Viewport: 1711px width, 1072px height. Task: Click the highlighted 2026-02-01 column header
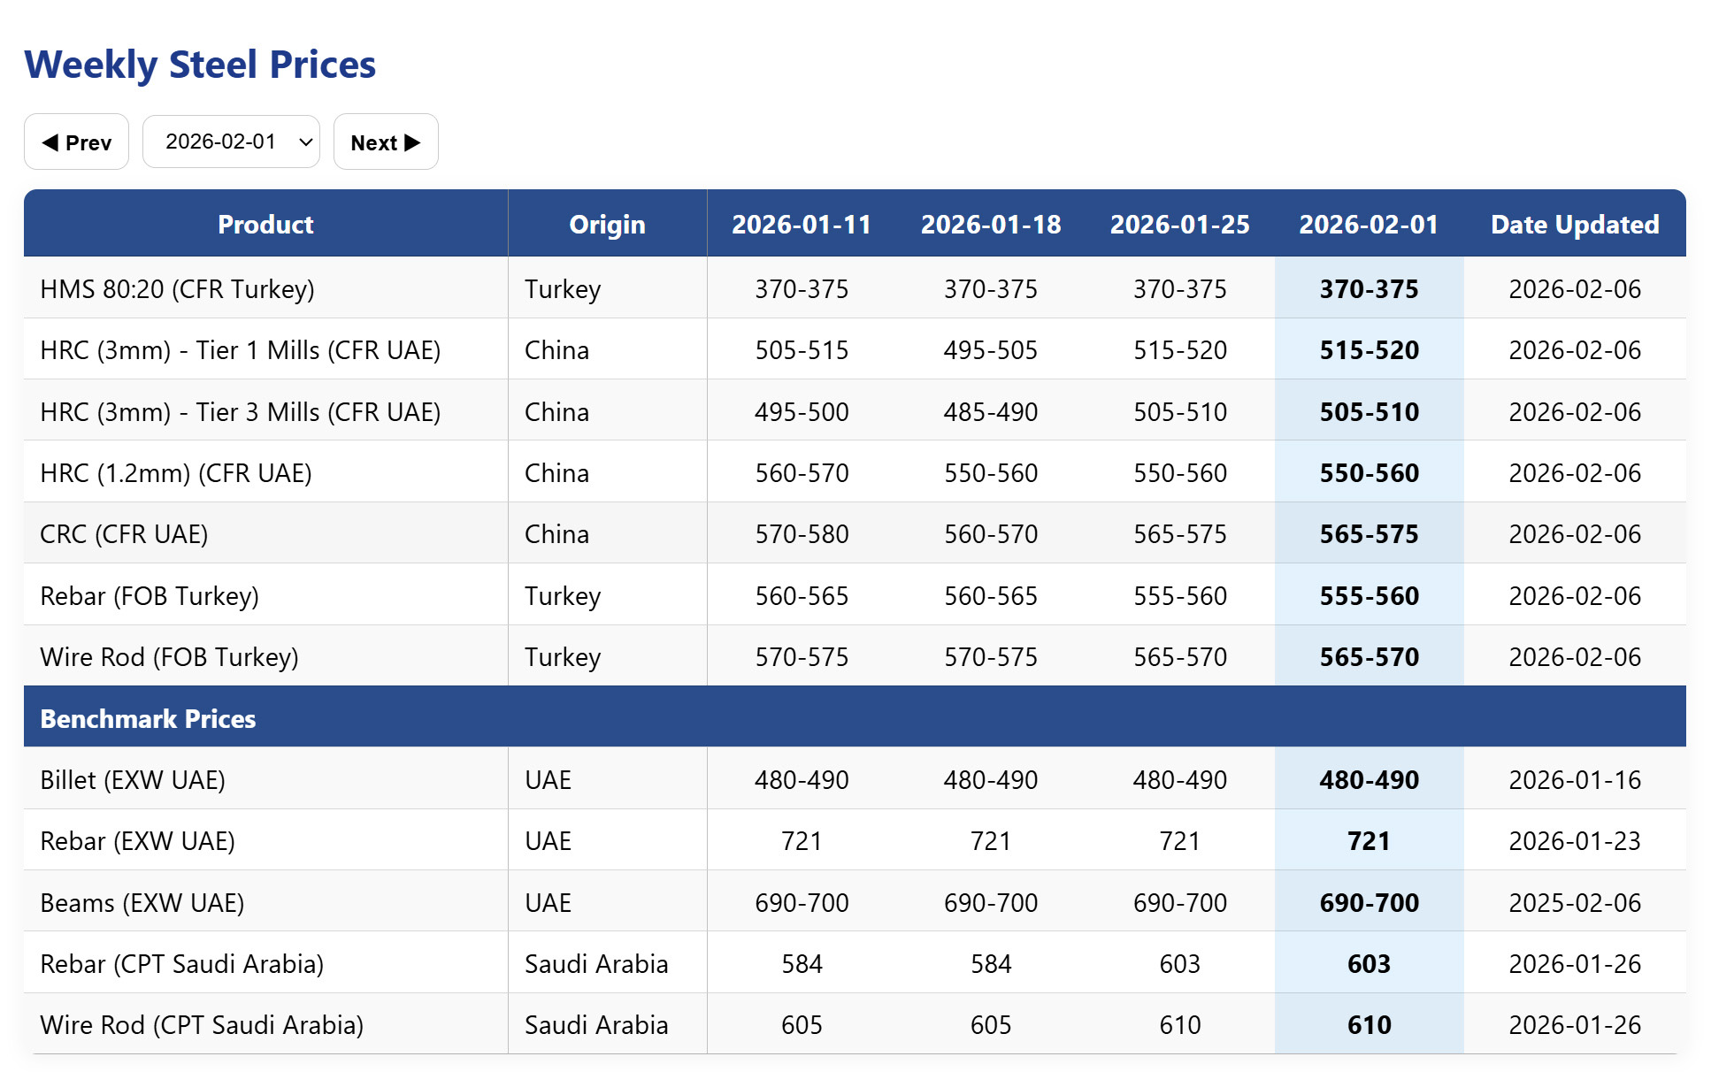(1368, 225)
